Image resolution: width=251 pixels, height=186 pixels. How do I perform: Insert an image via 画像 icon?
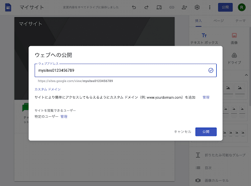234,39
